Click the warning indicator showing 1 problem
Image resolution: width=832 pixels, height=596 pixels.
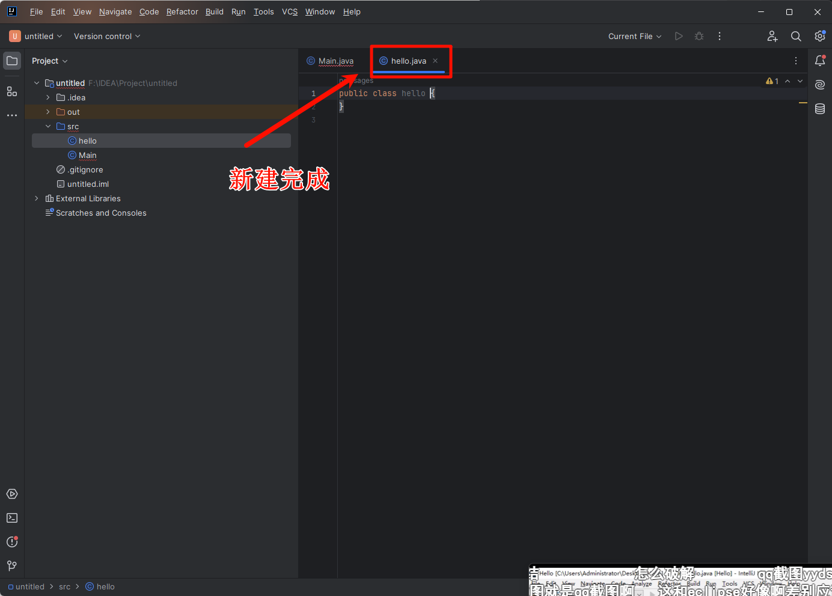[x=772, y=81]
